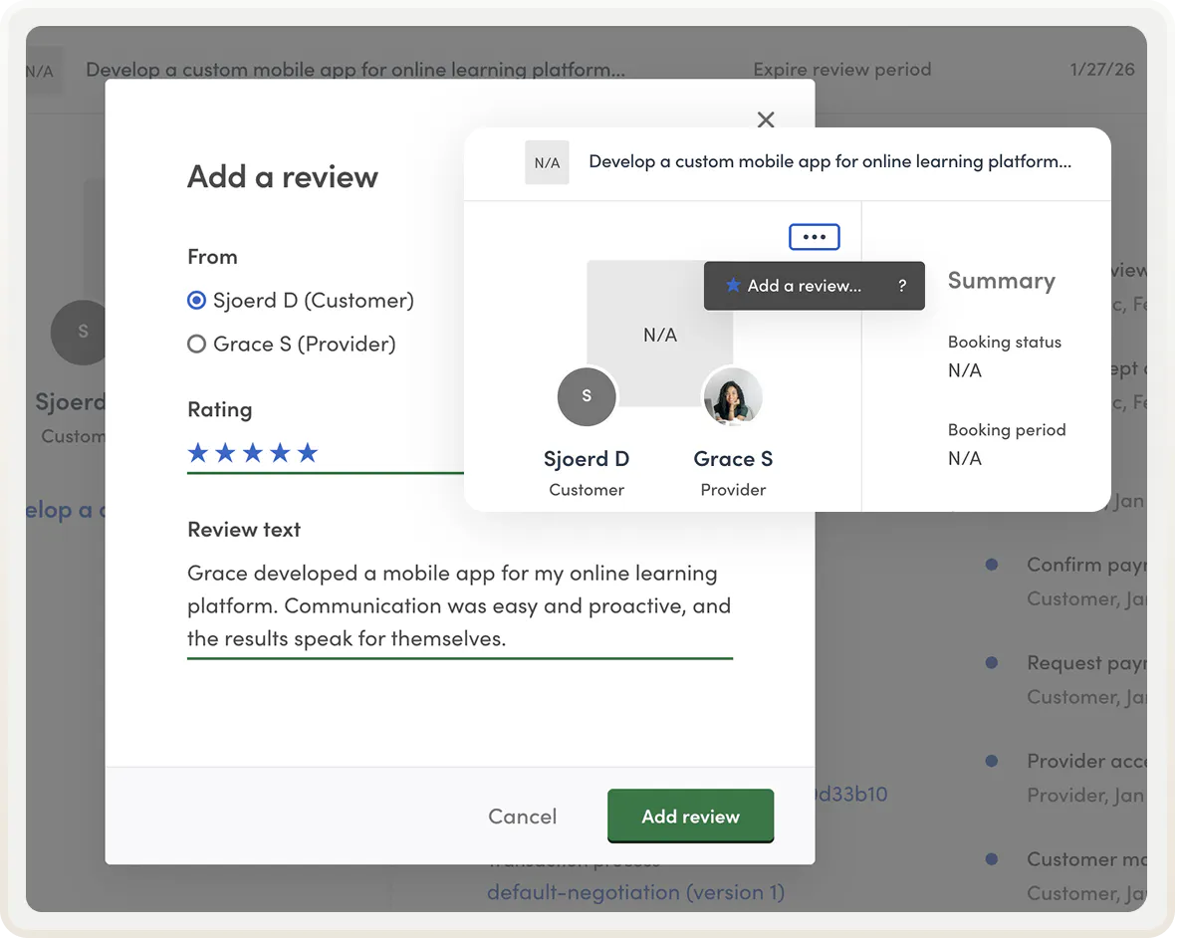Click Grace S's profile photo

pos(733,396)
